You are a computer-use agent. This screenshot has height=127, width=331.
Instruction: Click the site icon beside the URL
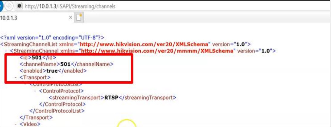(19, 6)
